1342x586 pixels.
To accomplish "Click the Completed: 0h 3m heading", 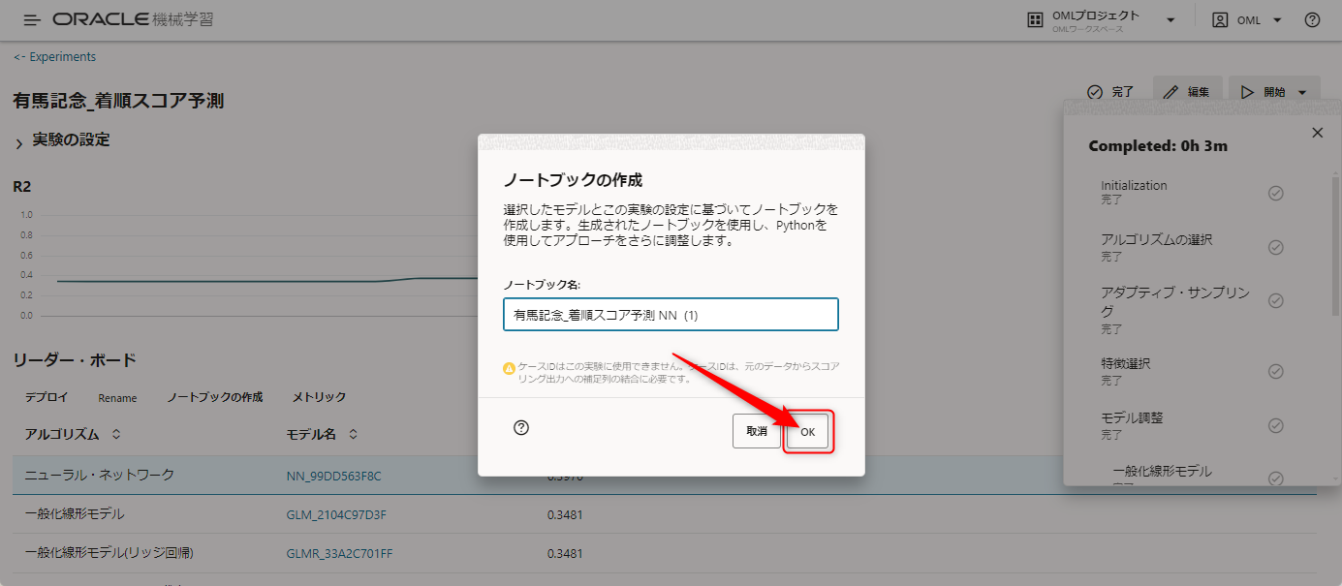I will tap(1158, 146).
